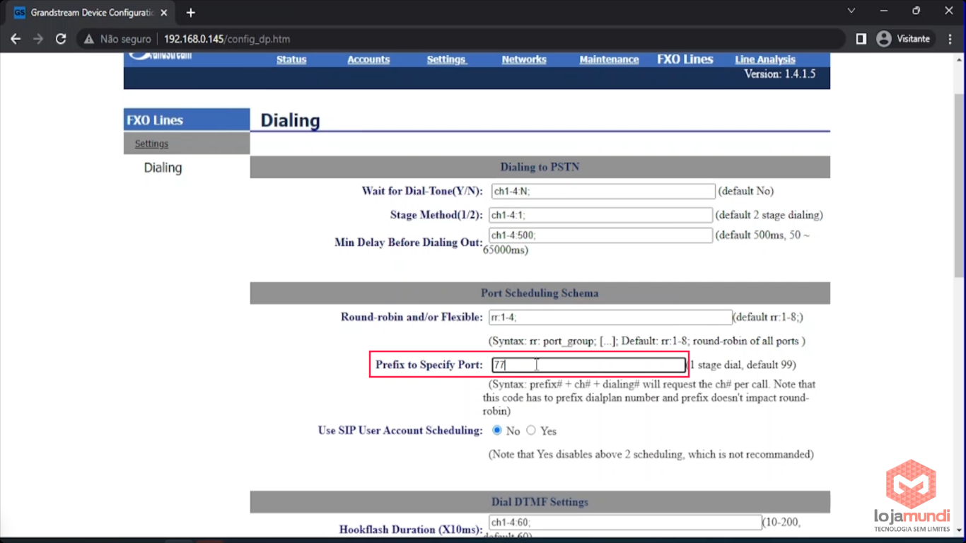Click the Wait for Dial-Tone input field
966x543 pixels.
[603, 191]
